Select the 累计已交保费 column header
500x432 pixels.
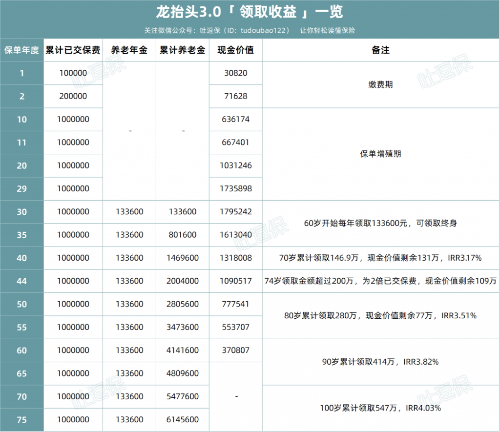pos(73,50)
